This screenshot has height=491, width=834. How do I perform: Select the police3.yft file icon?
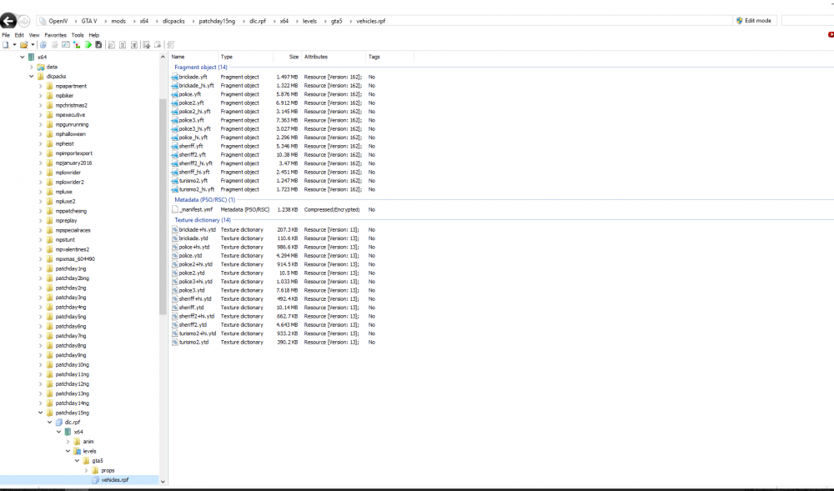coord(174,120)
